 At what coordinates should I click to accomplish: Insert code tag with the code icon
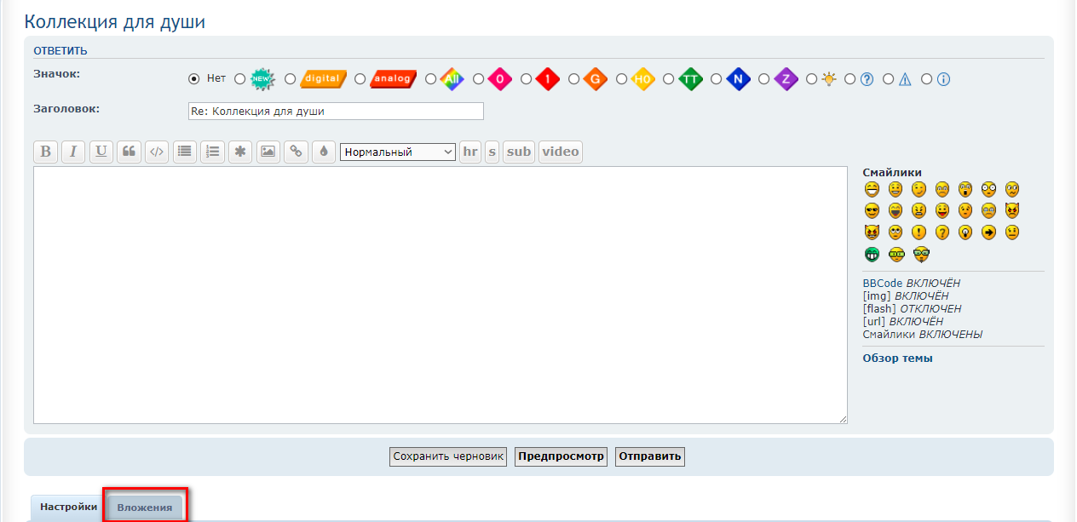pyautogui.click(x=157, y=152)
